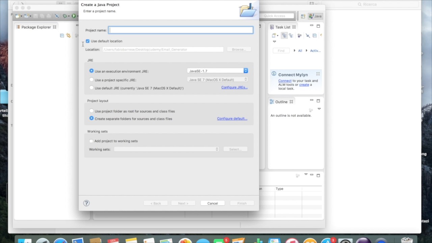The image size is (432, 243).
Task: Select the Task List tab
Action: [x=282, y=27]
